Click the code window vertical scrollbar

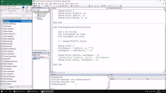(x=165, y=41)
